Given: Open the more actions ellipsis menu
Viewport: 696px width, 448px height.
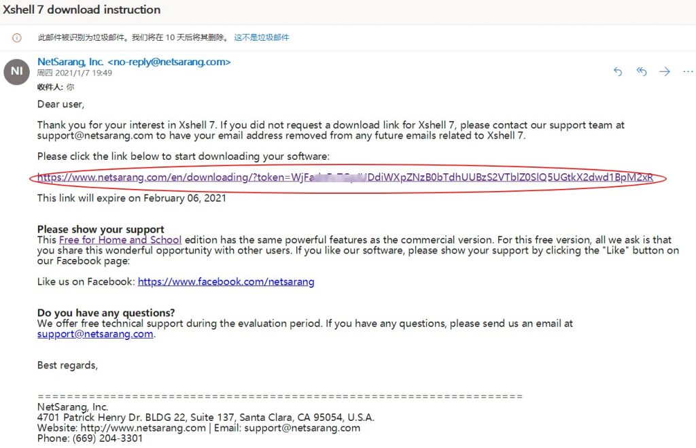Looking at the screenshot, I should coord(688,71).
